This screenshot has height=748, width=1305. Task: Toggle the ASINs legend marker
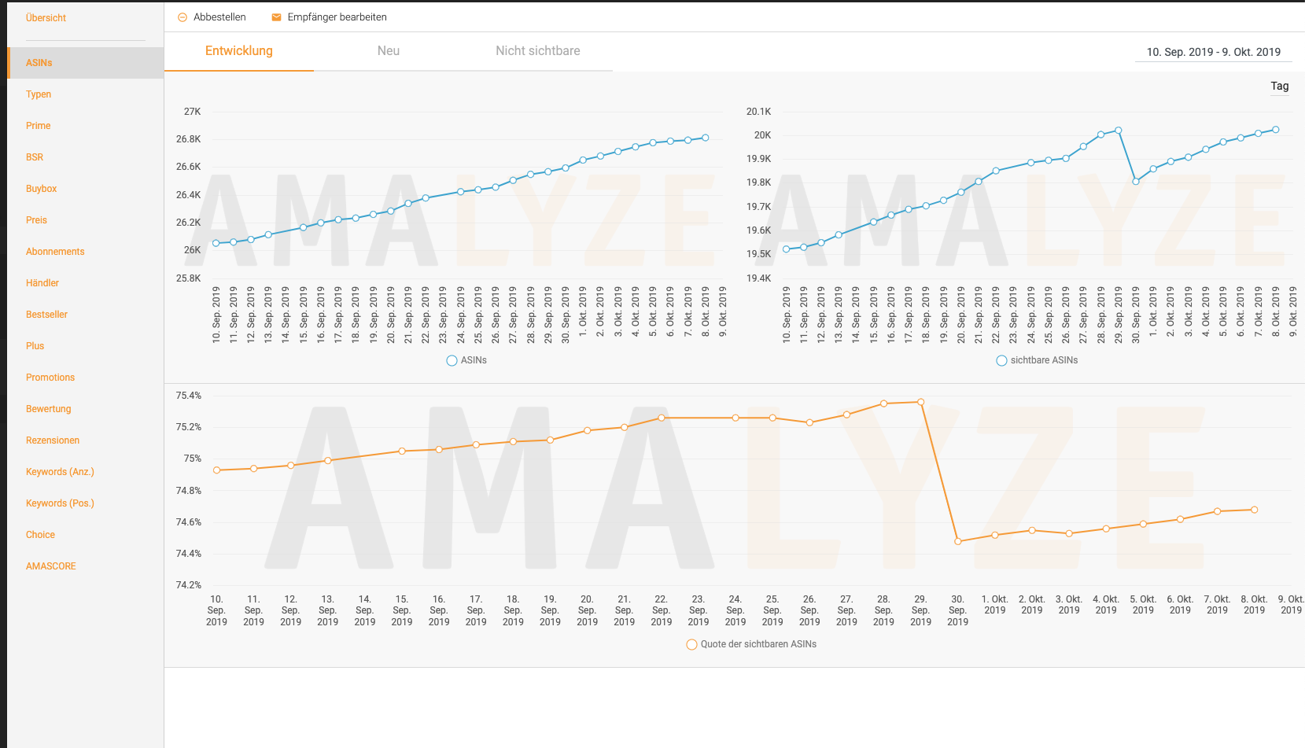pos(452,360)
